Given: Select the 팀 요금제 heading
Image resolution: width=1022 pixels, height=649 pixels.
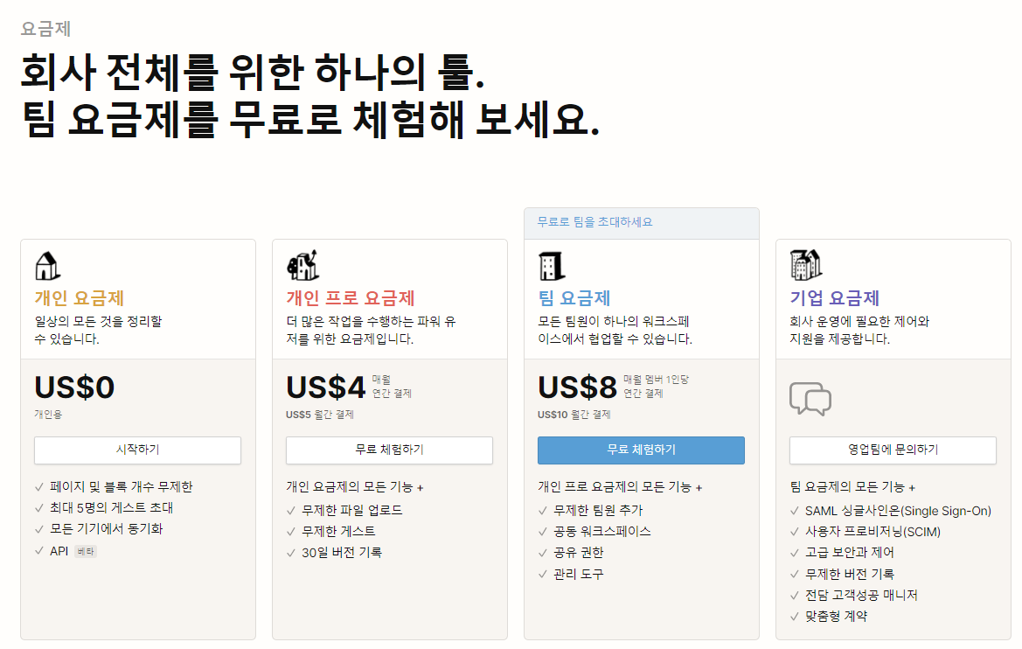Looking at the screenshot, I should (576, 297).
